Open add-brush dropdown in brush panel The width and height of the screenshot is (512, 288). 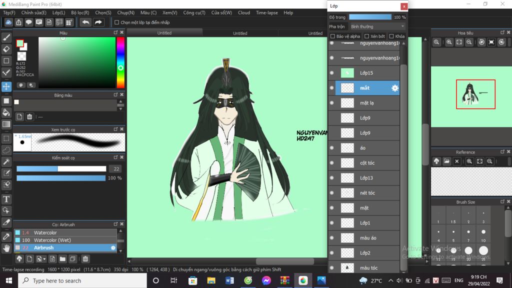coord(41,259)
